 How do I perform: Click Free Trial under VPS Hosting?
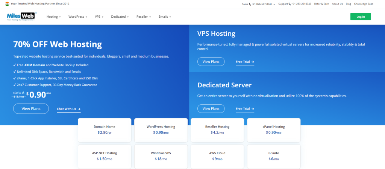(x=245, y=62)
